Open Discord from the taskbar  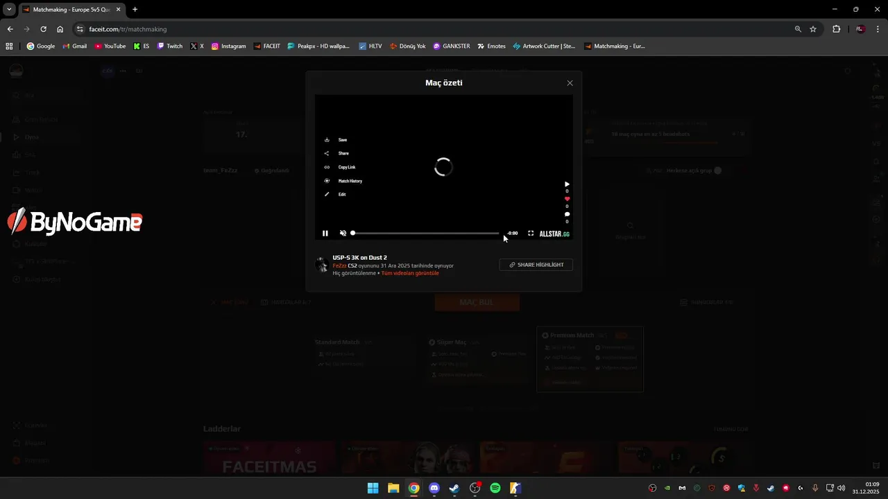coord(434,488)
